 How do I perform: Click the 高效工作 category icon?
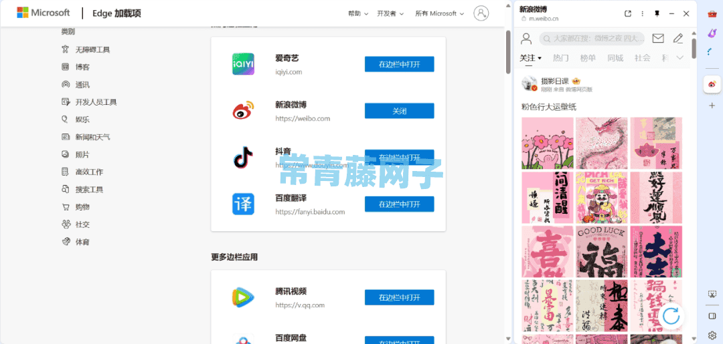click(x=66, y=172)
